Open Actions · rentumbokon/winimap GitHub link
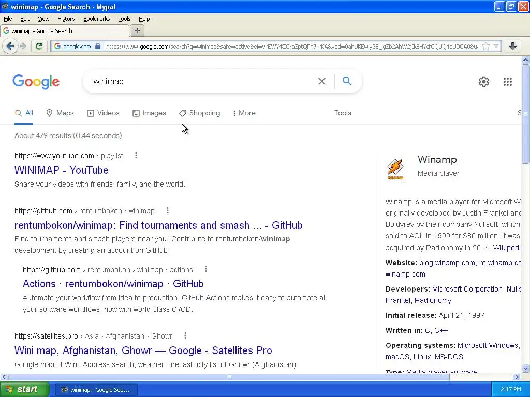530x397 pixels. tap(113, 284)
